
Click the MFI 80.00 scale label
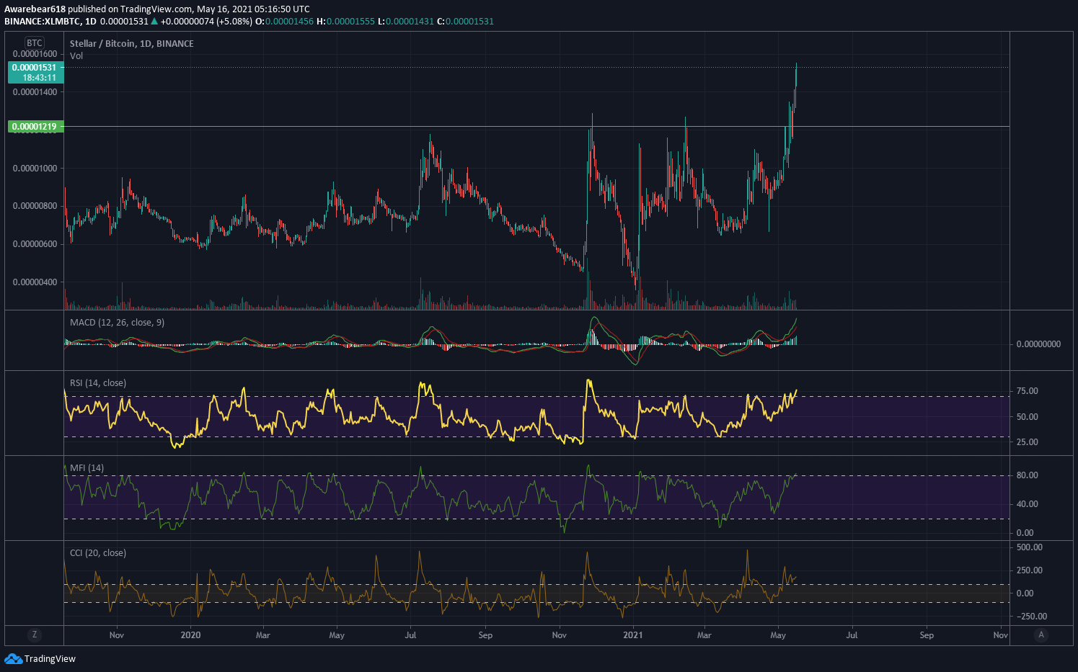tap(1027, 475)
